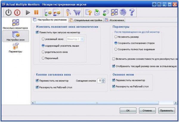
Task: Click the stay-on-top title bar button
Action: tap(154, 4)
